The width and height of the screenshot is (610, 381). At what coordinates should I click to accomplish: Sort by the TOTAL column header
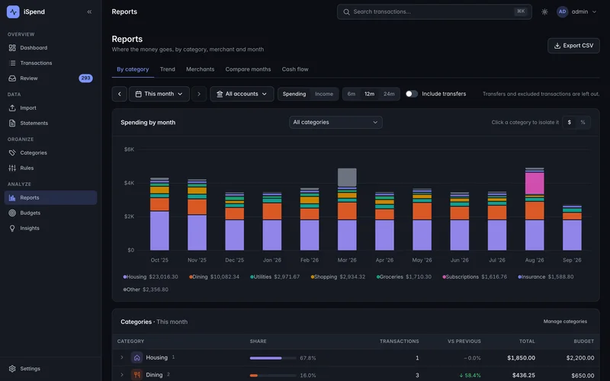(x=527, y=341)
